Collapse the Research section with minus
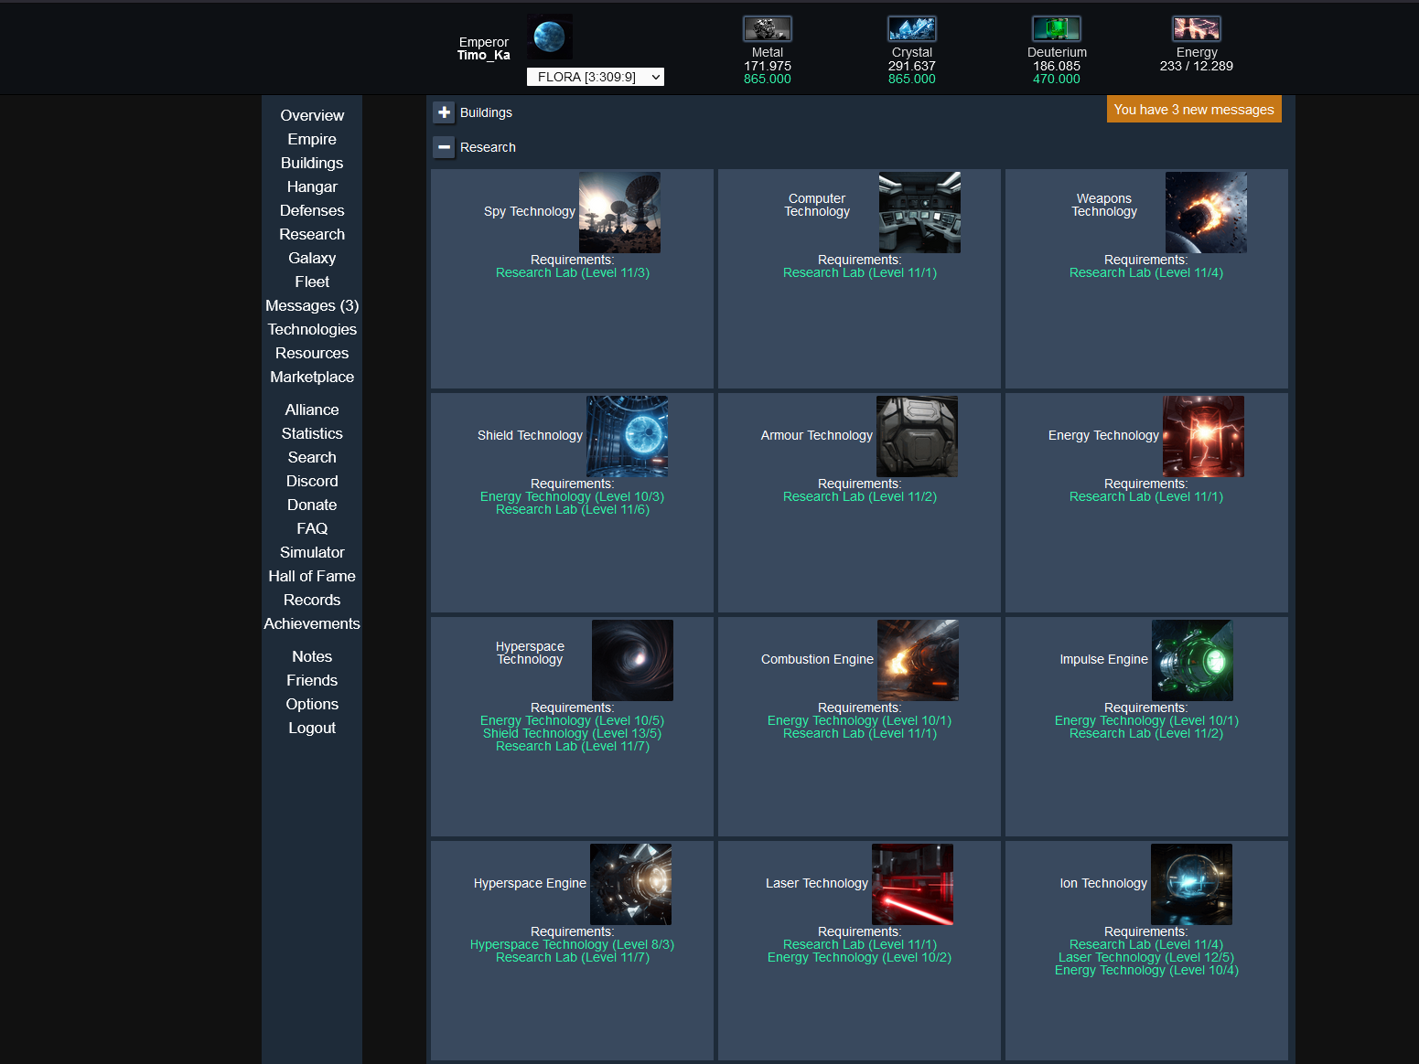This screenshot has width=1419, height=1064. 444,147
